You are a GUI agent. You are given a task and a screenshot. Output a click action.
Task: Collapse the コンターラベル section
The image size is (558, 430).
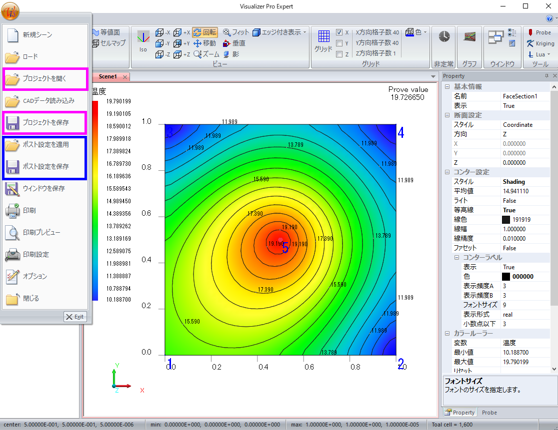pyautogui.click(x=456, y=258)
